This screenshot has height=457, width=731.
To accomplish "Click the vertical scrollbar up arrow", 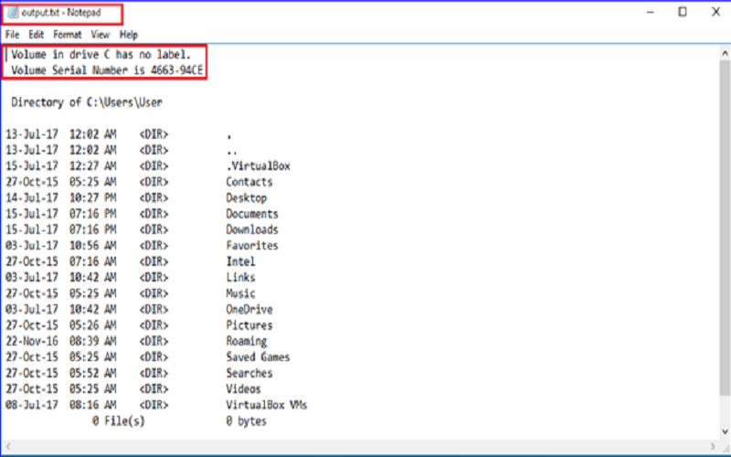I will click(x=725, y=53).
